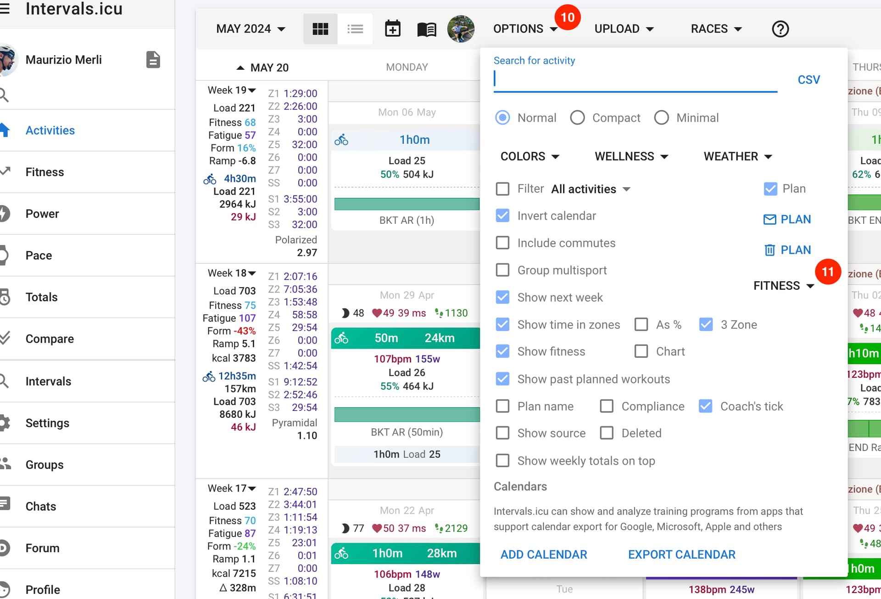Click the add calendar event icon

coord(392,29)
